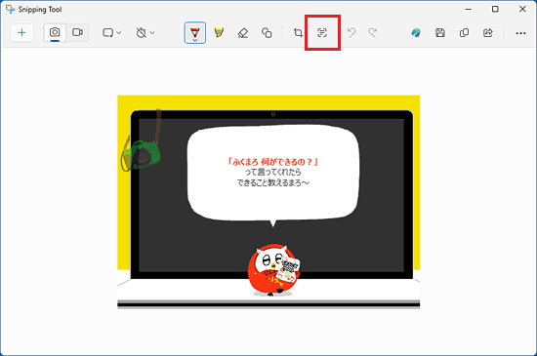Image resolution: width=537 pixels, height=356 pixels.
Task: Click the captured laptop screenshot image
Action: click(x=268, y=202)
